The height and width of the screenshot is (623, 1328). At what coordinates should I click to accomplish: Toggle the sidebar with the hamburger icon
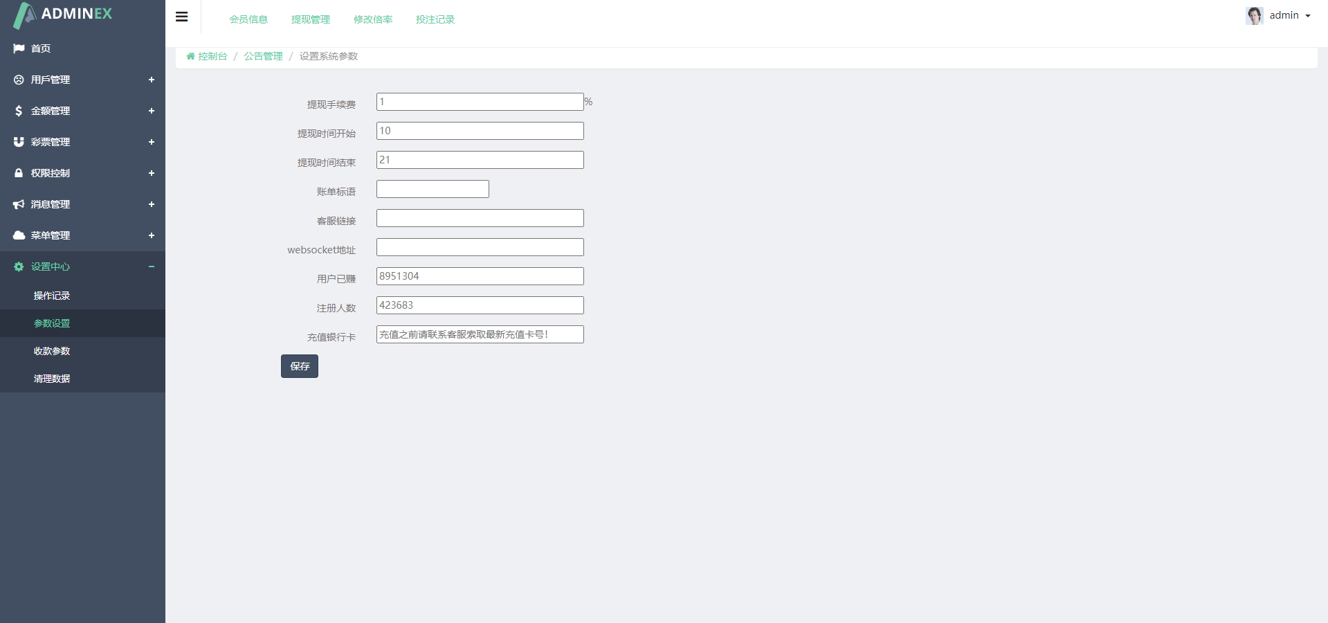(182, 17)
